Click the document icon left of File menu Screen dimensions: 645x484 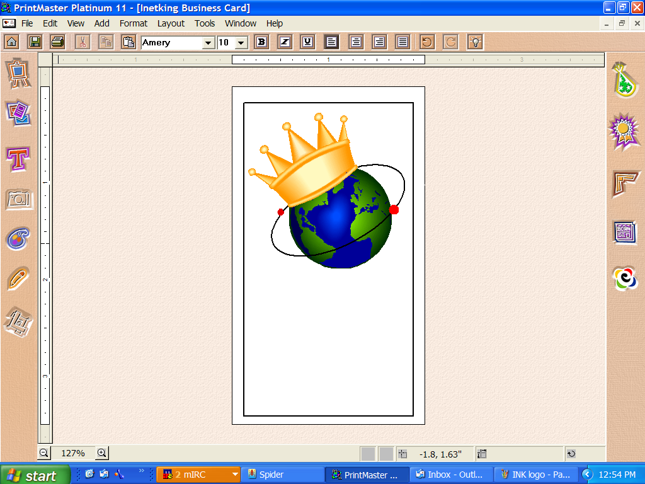click(9, 23)
